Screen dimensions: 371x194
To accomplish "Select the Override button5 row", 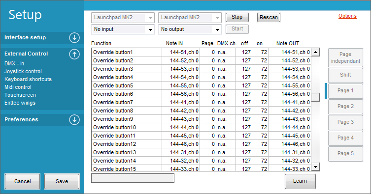I will tap(201, 85).
